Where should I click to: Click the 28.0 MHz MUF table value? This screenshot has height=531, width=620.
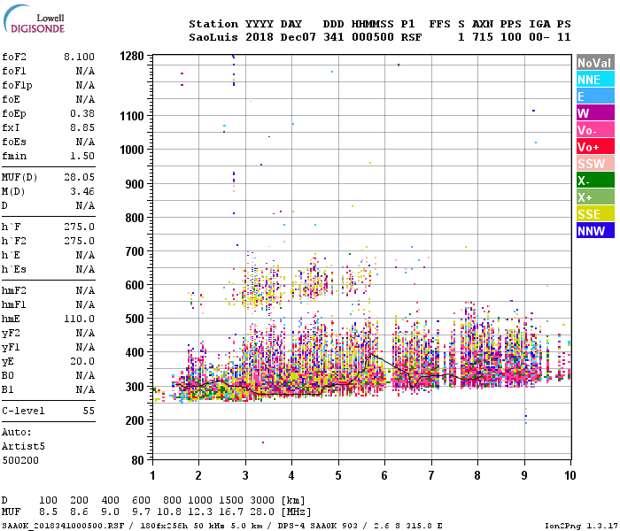click(262, 512)
